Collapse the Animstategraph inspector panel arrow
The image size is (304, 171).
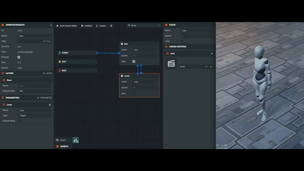(x=51, y=25)
